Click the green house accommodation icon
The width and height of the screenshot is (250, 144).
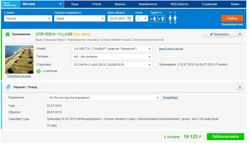point(7,34)
